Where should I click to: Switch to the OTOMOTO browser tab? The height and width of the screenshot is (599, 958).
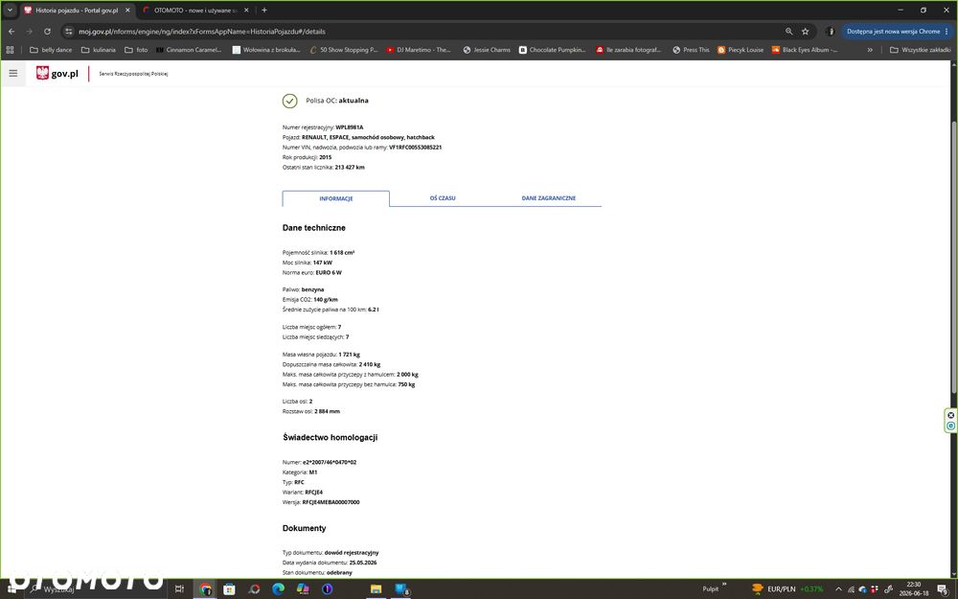click(195, 11)
